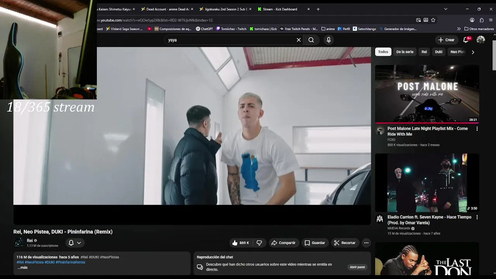Open options for Eladio Carrion video
The image size is (496, 279).
477,217
